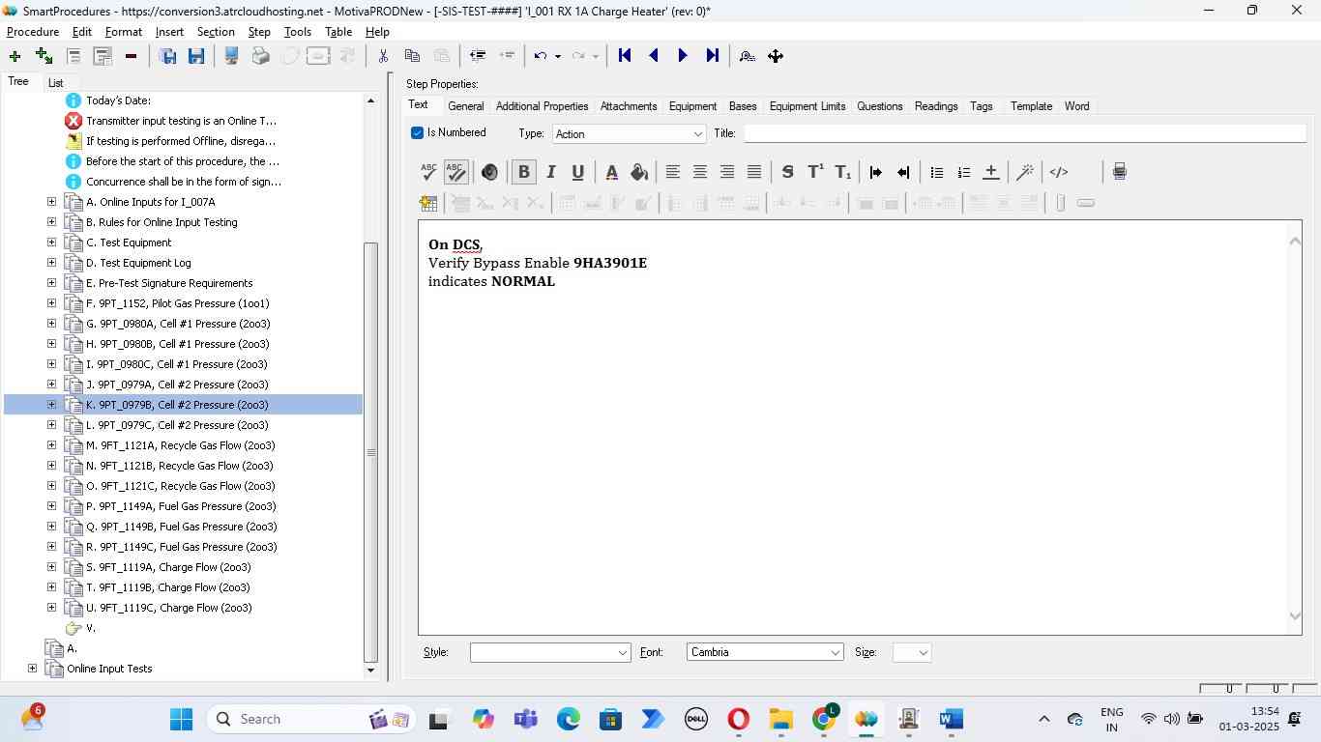Viewport: 1321px width, 742px height.
Task: Center align text in editor
Action: (x=700, y=172)
